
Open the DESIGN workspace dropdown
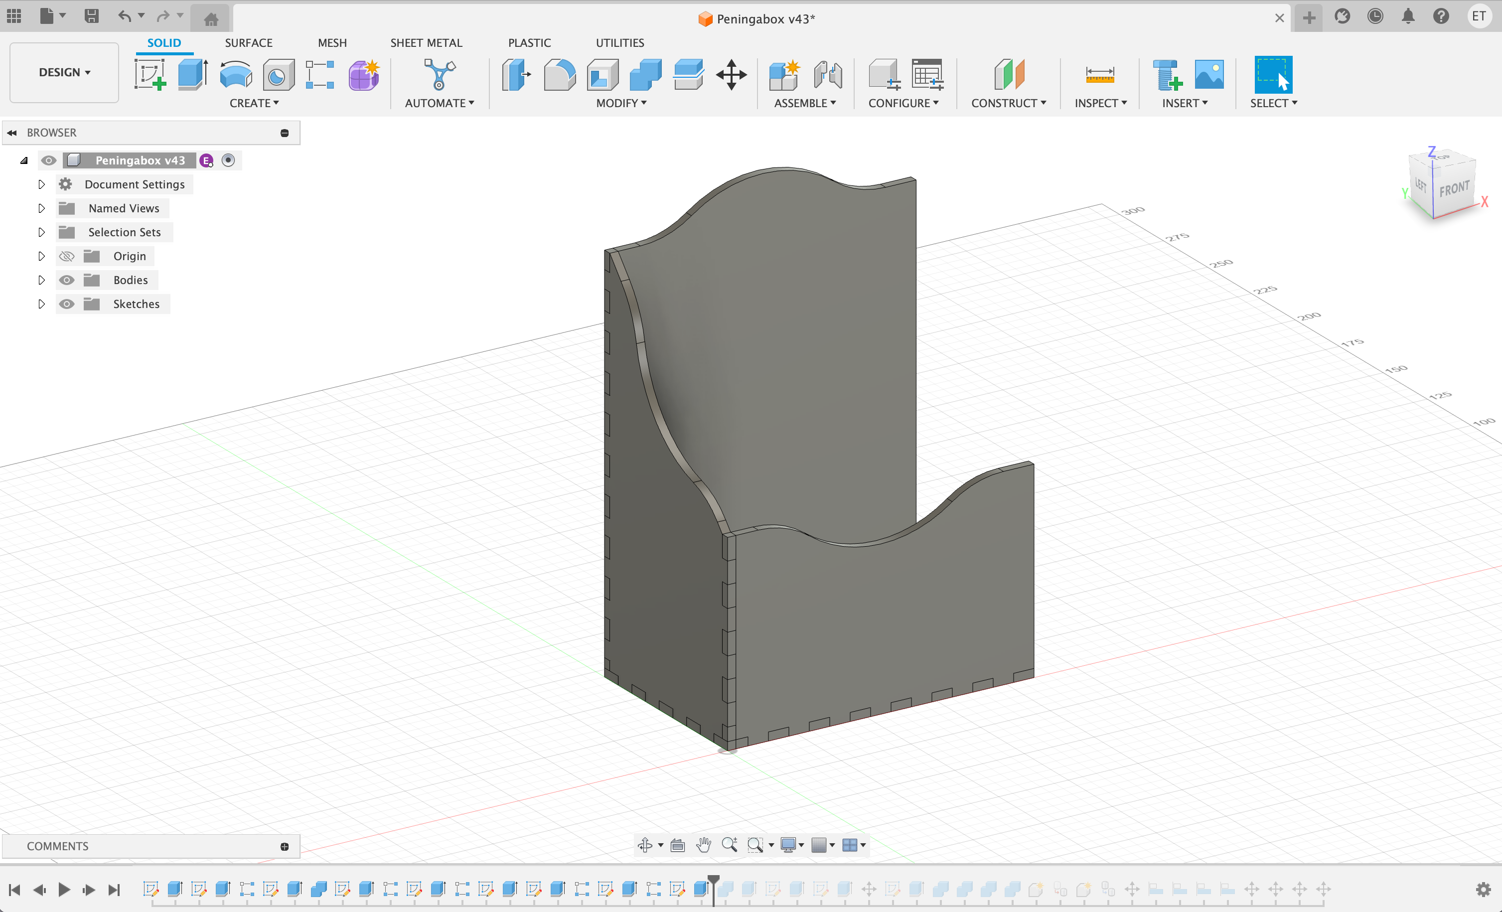point(65,73)
